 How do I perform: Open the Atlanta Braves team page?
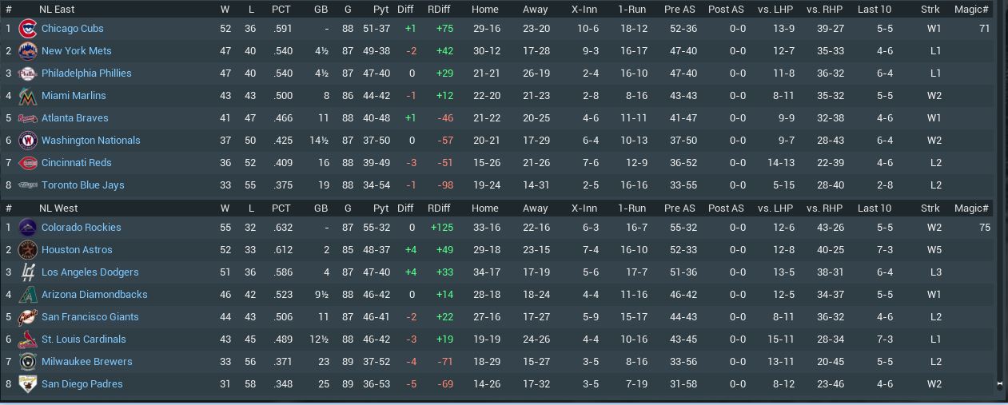coord(74,118)
